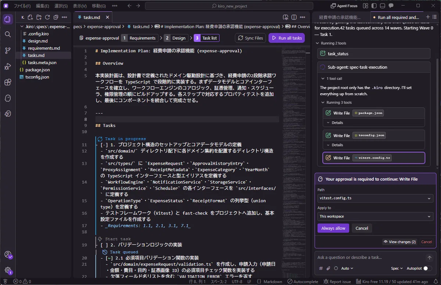Screen dimensions: 441x285
Task: Collapse all folders in Explorer
Action: tap(56, 17)
